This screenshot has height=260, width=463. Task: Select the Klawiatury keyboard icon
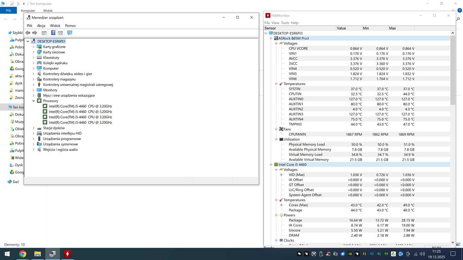click(39, 57)
